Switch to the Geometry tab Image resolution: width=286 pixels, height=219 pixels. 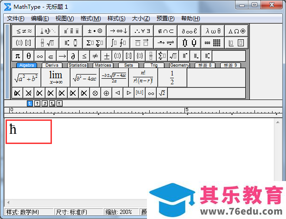(x=180, y=65)
